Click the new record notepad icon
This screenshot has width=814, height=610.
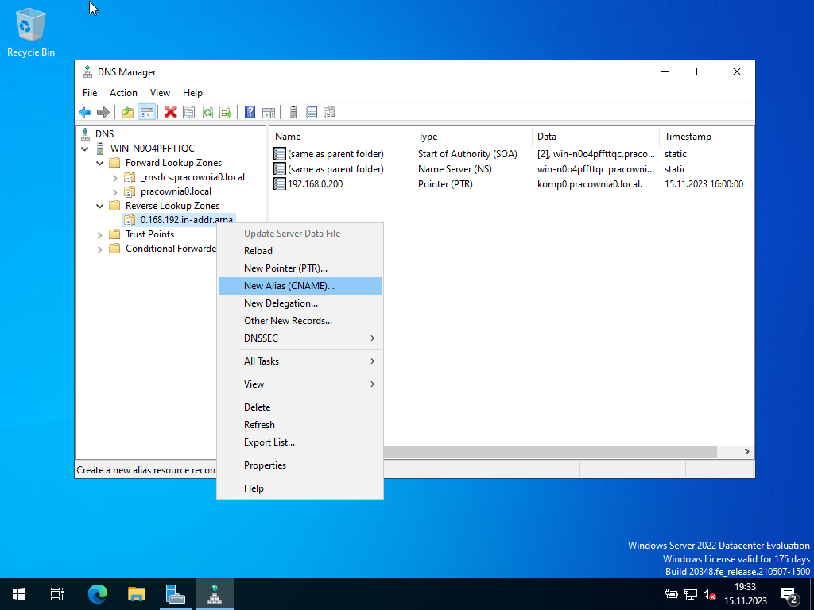(312, 112)
